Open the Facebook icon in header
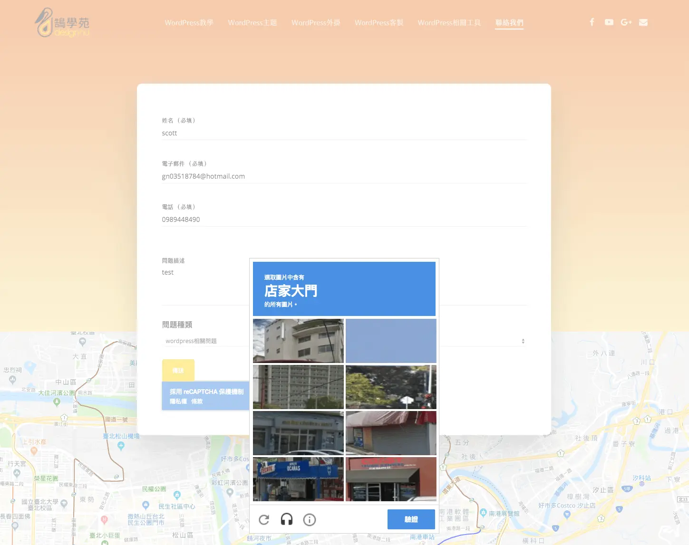Image resolution: width=689 pixels, height=545 pixels. (592, 22)
